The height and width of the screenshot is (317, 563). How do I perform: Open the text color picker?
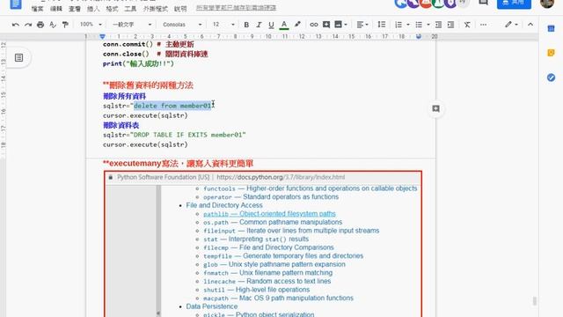click(284, 25)
